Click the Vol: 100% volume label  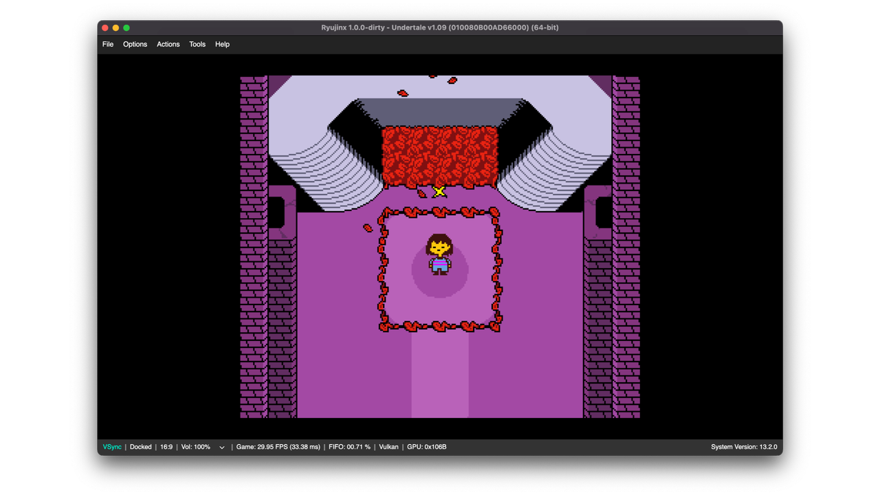[x=196, y=447]
